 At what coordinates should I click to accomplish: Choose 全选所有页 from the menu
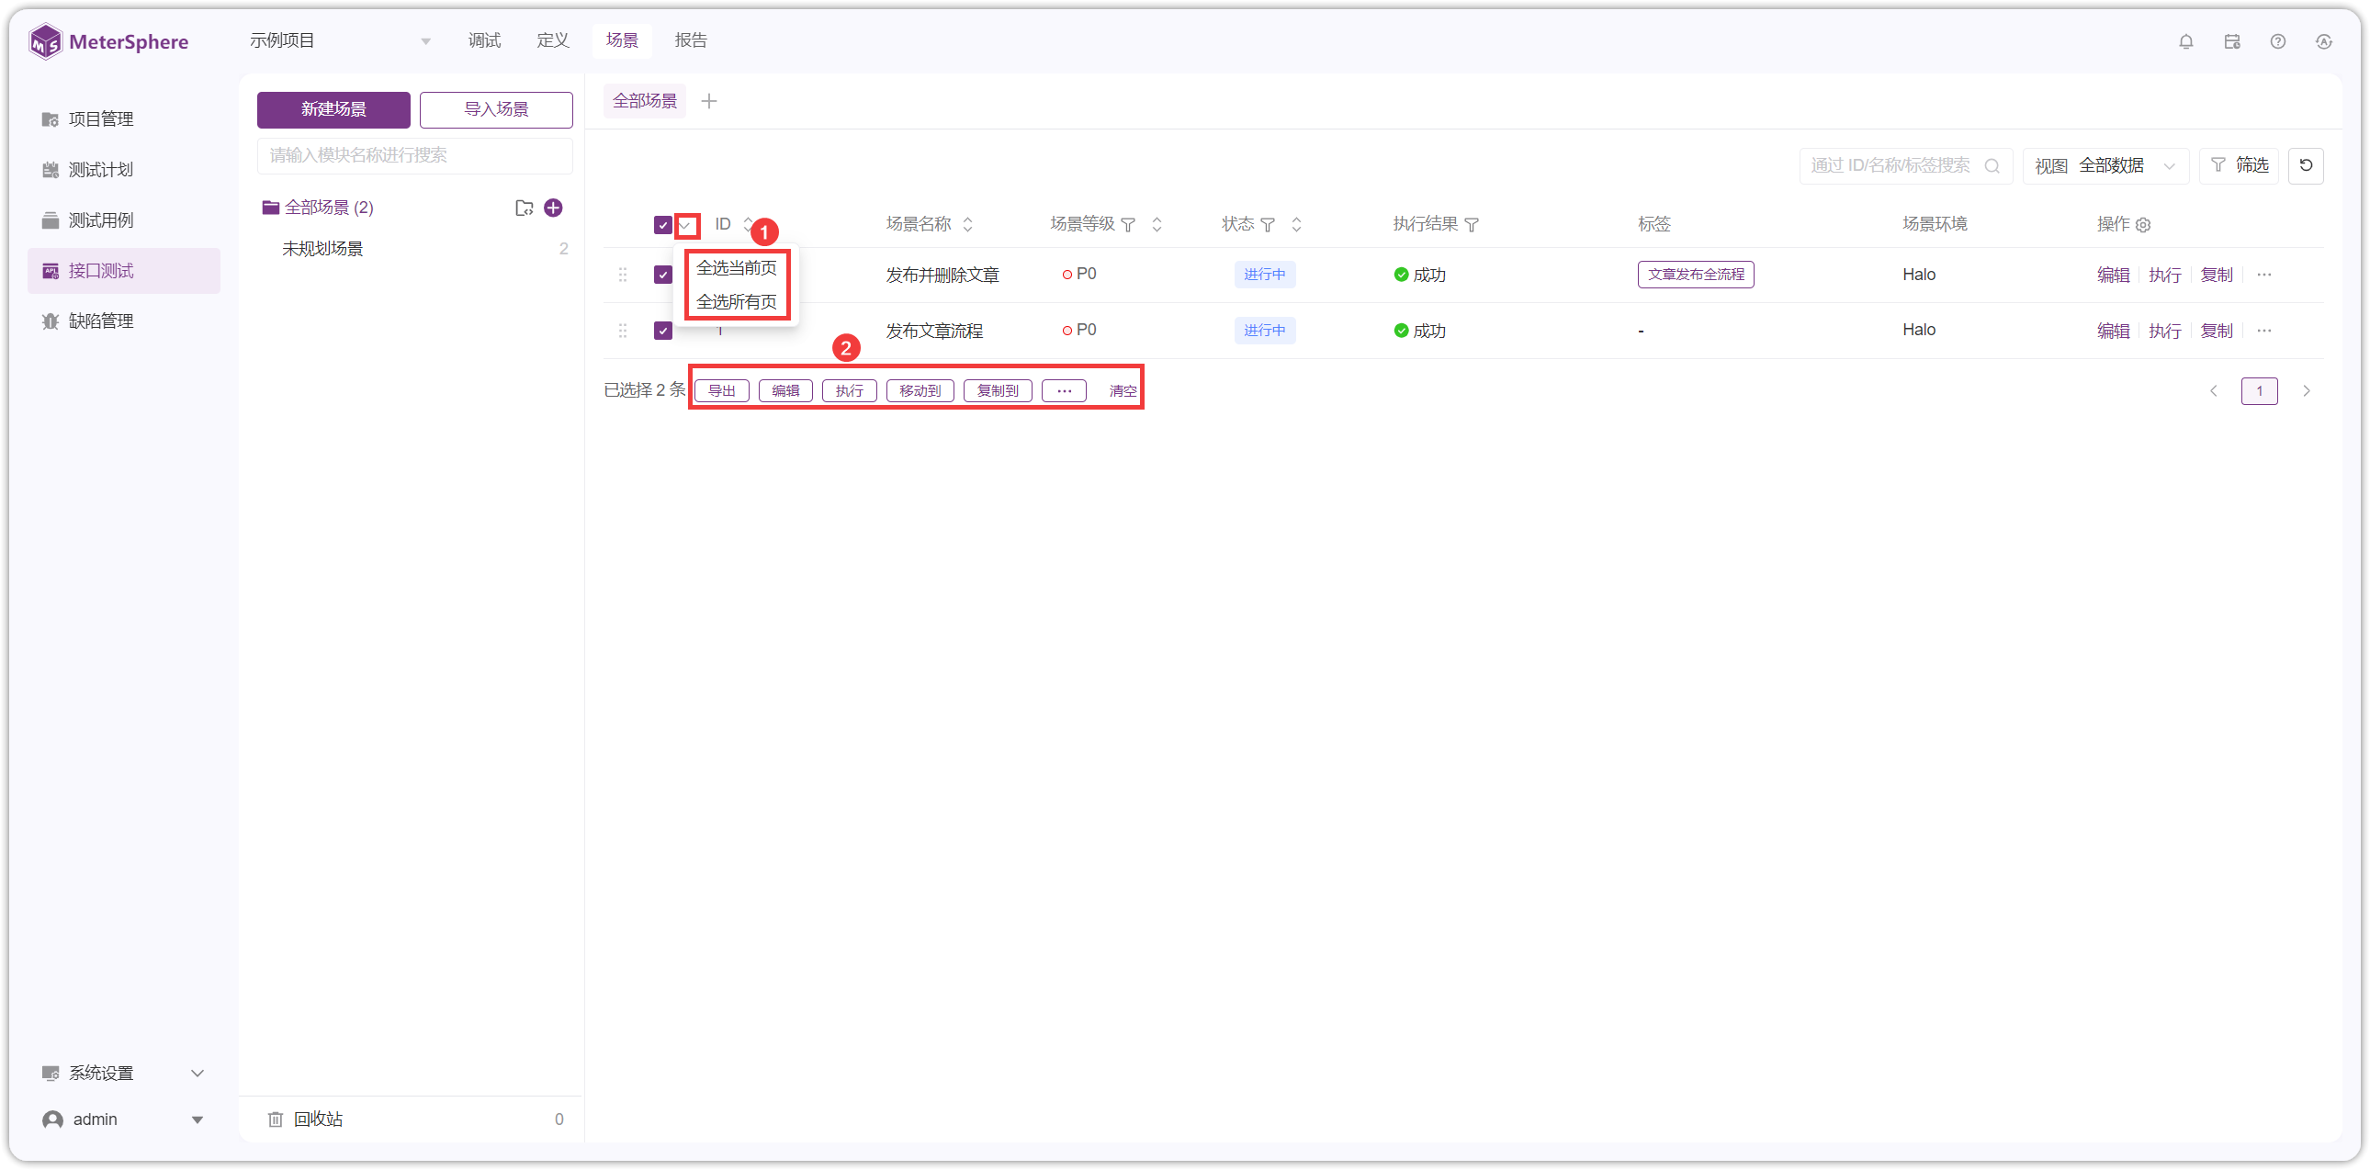(736, 302)
